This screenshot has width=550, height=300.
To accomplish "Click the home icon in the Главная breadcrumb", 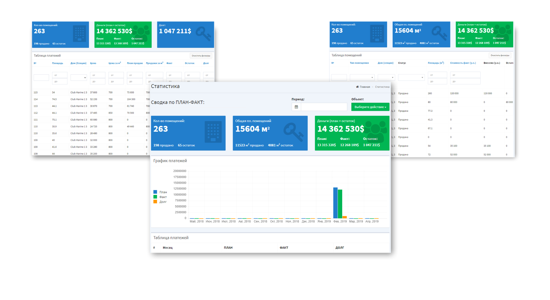I will [357, 87].
